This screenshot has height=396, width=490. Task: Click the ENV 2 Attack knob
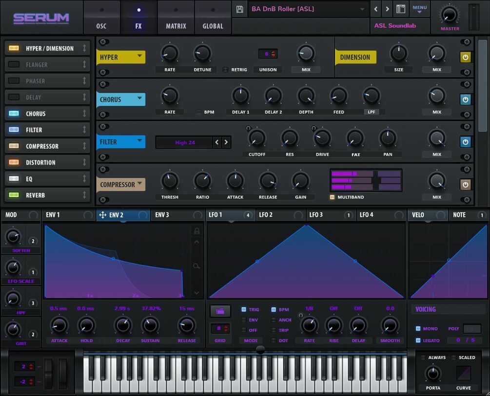pyautogui.click(x=59, y=325)
